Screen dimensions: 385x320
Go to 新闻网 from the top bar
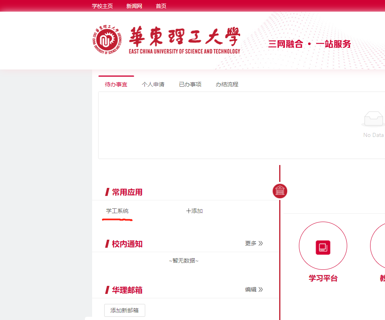(x=134, y=6)
